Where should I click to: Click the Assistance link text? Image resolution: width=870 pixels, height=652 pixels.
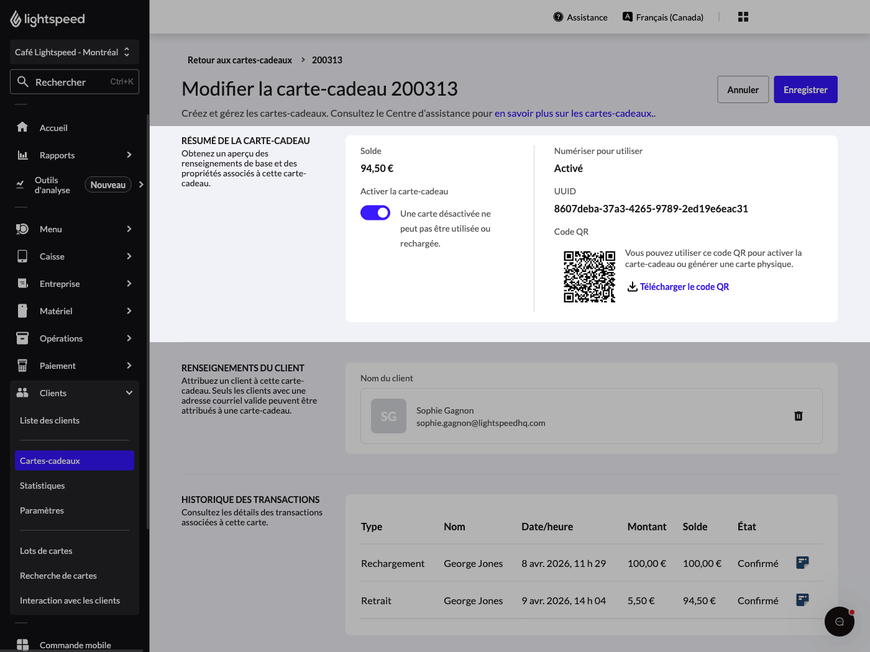tap(587, 17)
